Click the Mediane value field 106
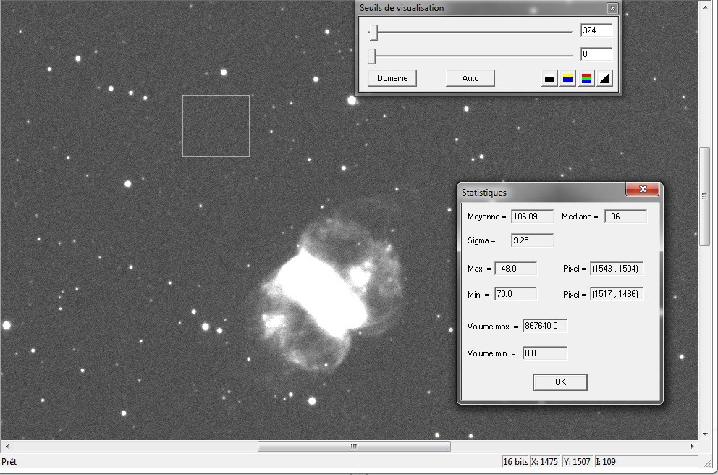The height and width of the screenshot is (475, 718). tap(625, 217)
